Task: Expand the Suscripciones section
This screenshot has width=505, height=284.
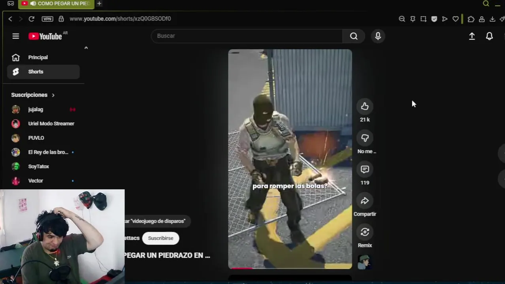Action: click(x=33, y=95)
